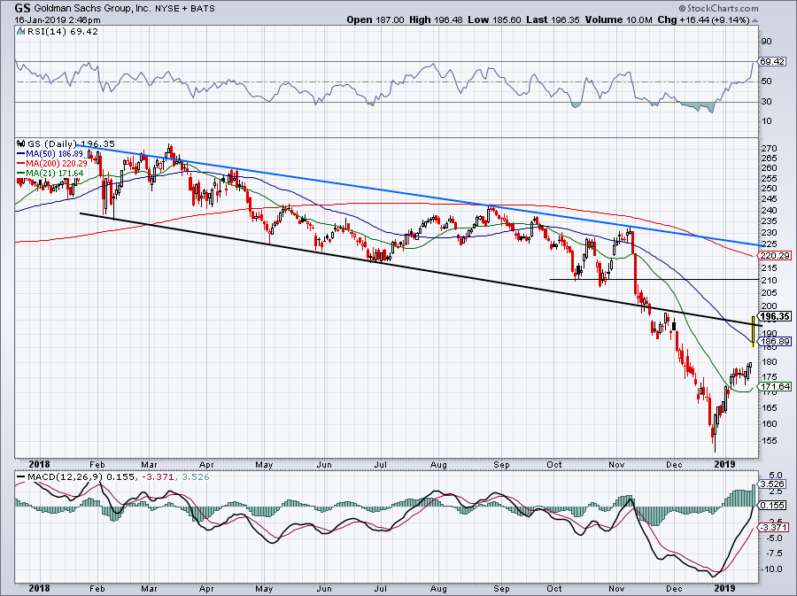Click the green up-arrow change indicator
The width and height of the screenshot is (797, 596).
tap(754, 20)
